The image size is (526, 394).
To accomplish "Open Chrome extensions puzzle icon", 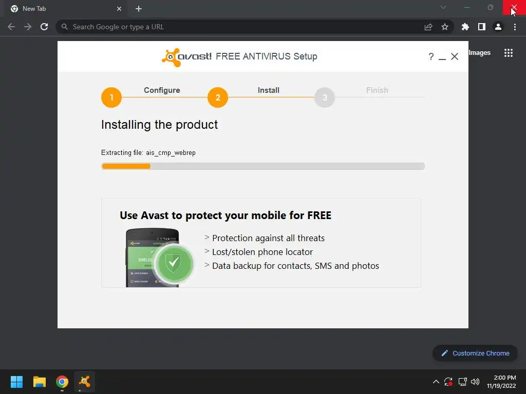I will pyautogui.click(x=465, y=27).
